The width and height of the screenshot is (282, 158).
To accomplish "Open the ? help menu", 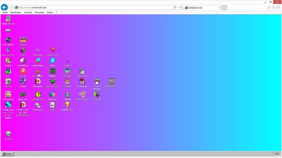I will [x=56, y=12].
